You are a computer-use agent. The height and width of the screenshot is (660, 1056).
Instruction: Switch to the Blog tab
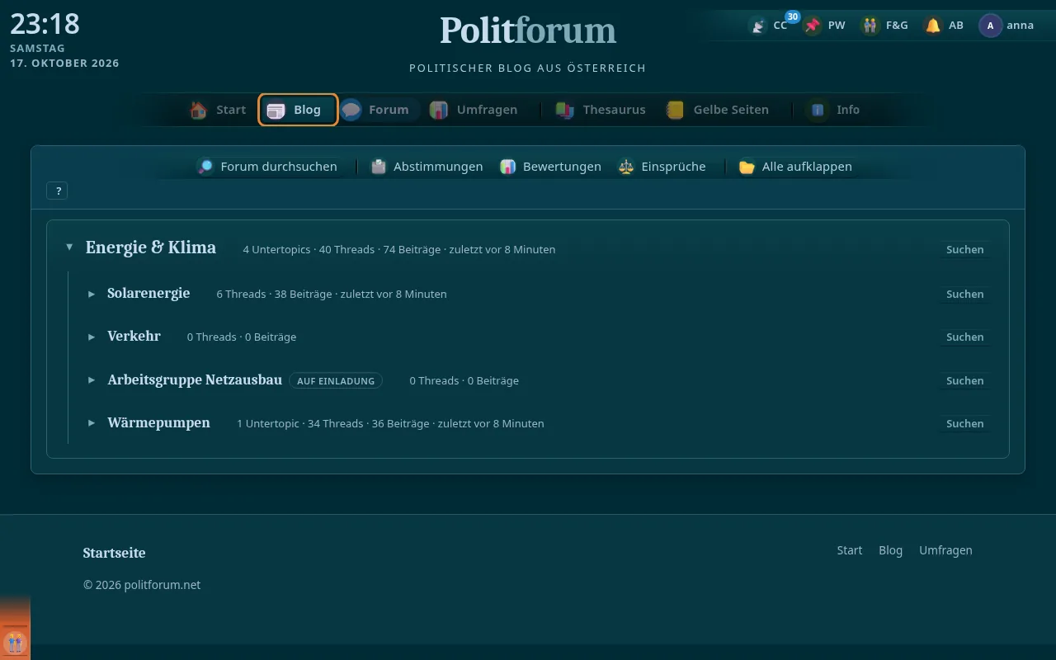(x=298, y=110)
